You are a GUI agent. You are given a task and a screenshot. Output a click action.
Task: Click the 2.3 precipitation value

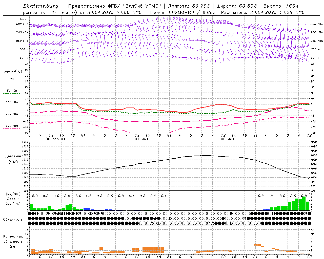coord(46,196)
